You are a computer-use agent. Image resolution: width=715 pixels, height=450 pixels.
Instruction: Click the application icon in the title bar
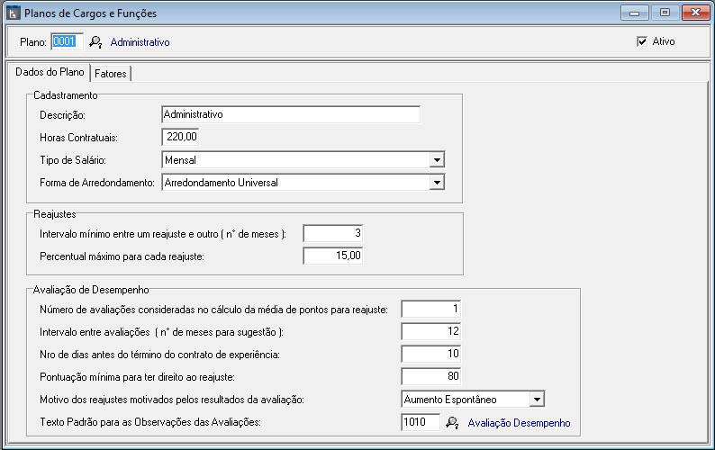14,13
